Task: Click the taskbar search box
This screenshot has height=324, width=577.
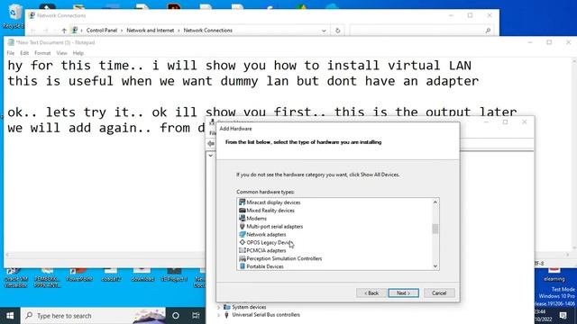Action: pos(94,316)
